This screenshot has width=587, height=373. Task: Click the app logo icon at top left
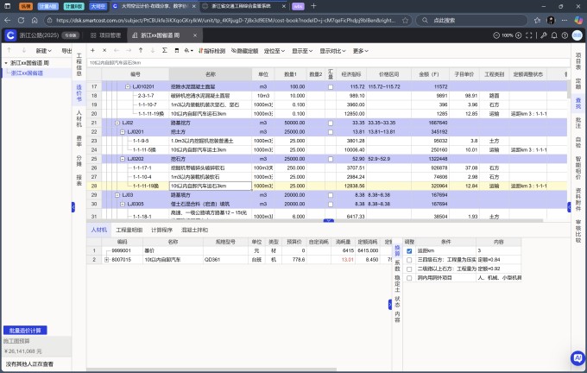click(10, 36)
